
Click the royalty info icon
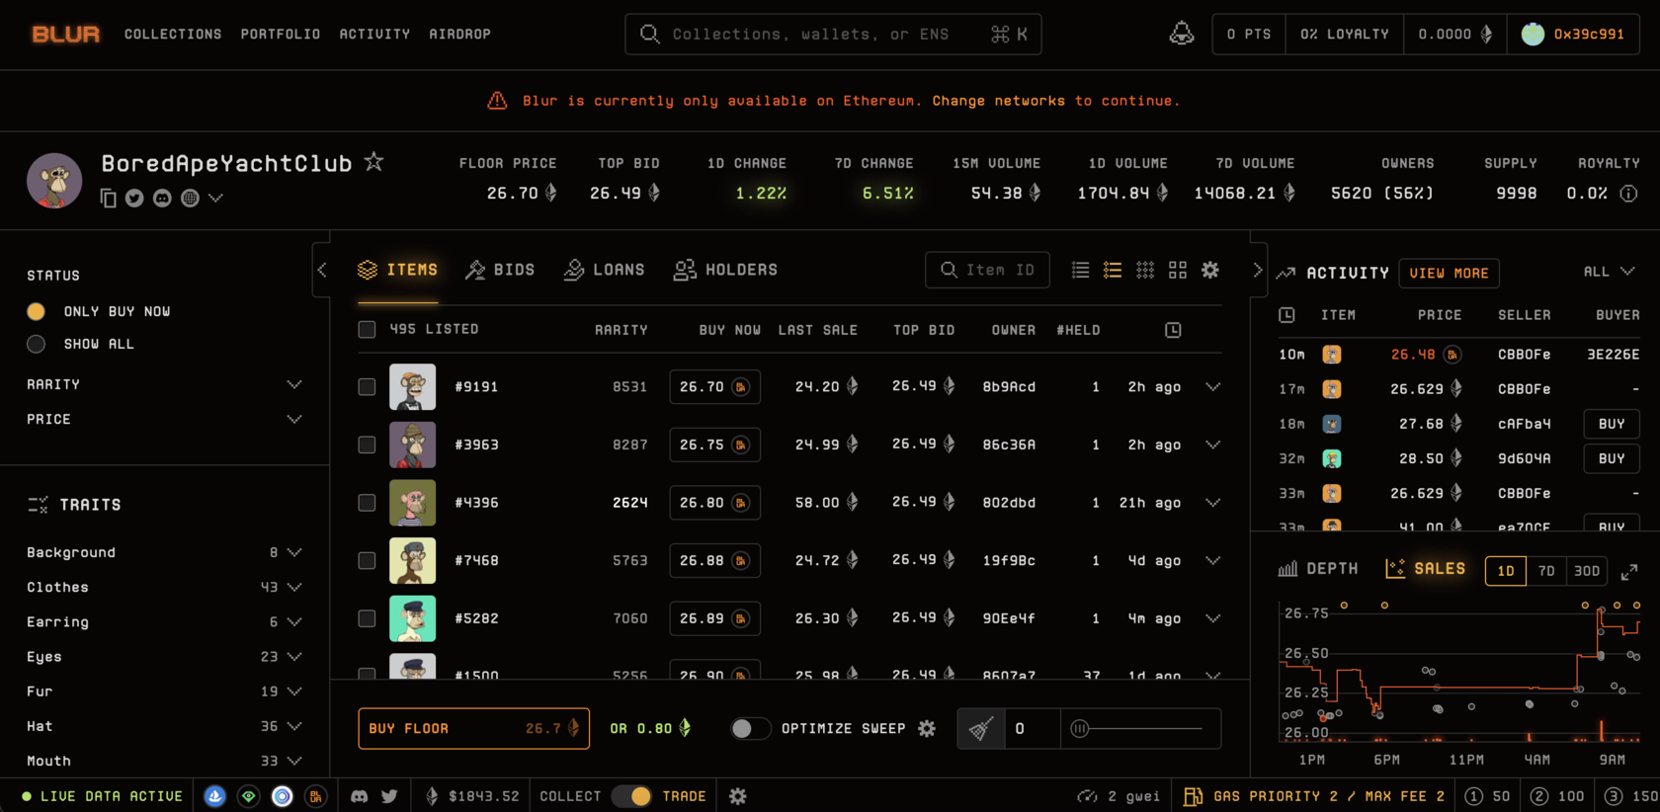click(1628, 194)
